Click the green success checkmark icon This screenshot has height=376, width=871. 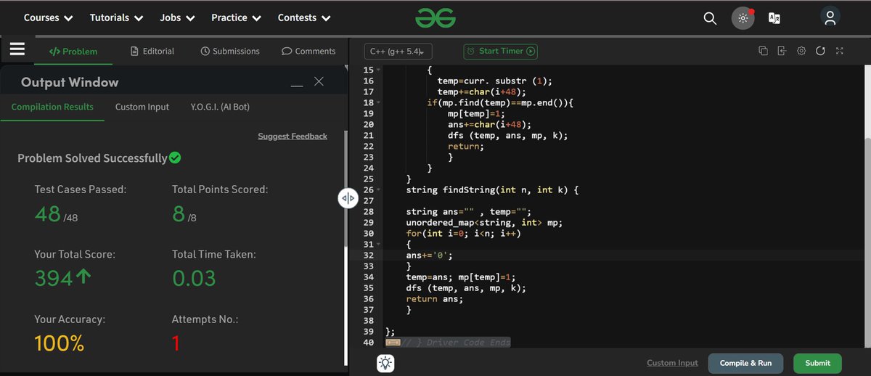pyautogui.click(x=175, y=157)
